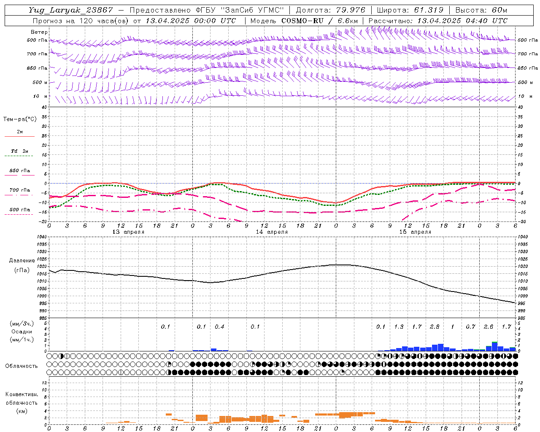Click the forecast start 13.04.2025 00:00 UTC
540x432 pixels.
click(x=191, y=21)
